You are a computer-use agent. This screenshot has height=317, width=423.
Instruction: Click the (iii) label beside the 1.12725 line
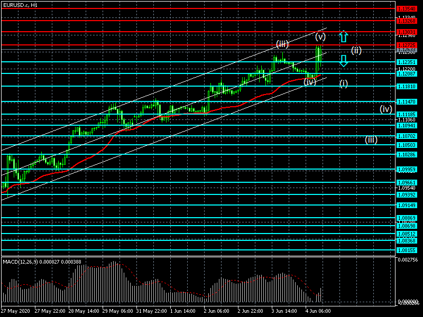click(282, 44)
